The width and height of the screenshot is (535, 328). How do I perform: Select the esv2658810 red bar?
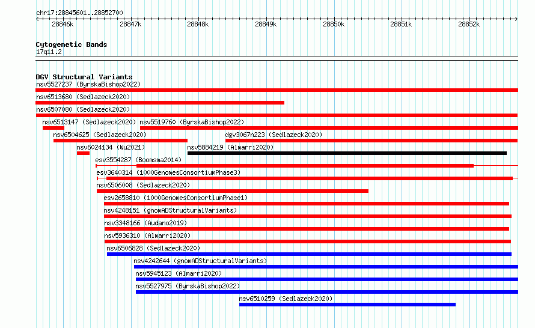(x=307, y=204)
